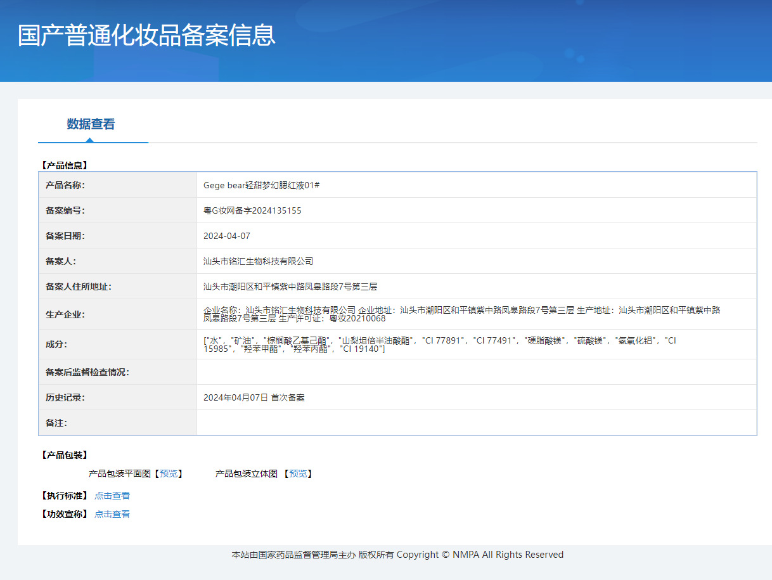Click 点击查看 next to 执行标准

112,495
